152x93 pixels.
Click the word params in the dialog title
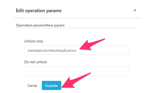point(54,11)
